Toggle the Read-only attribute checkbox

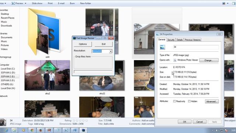pos(174,101)
